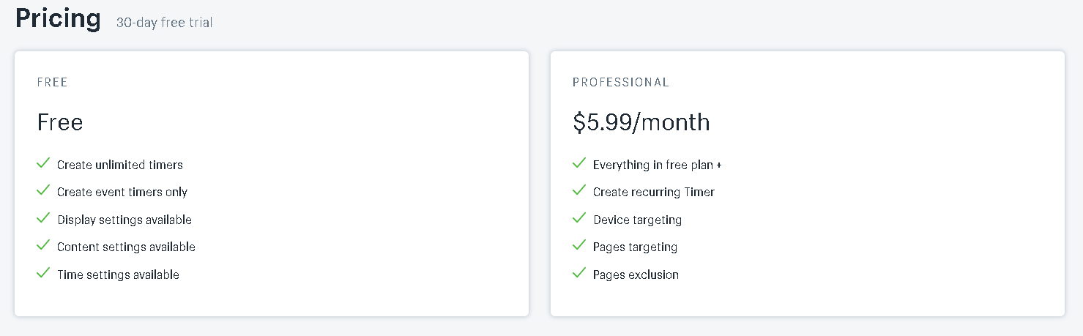Image resolution: width=1083 pixels, height=336 pixels.
Task: Click the $5.99/month price
Action: coord(641,122)
